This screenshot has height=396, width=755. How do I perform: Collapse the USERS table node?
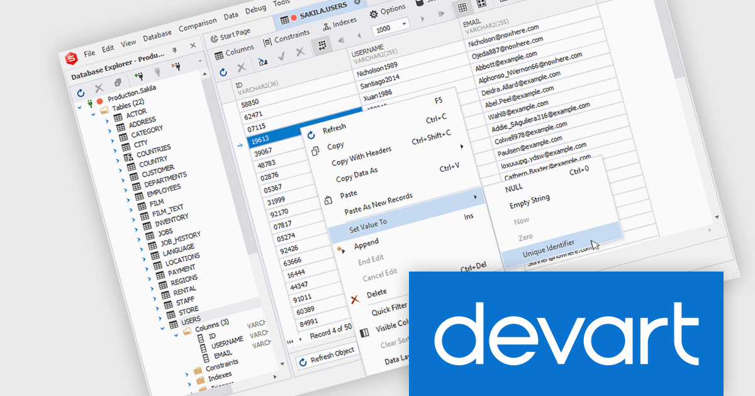click(161, 327)
